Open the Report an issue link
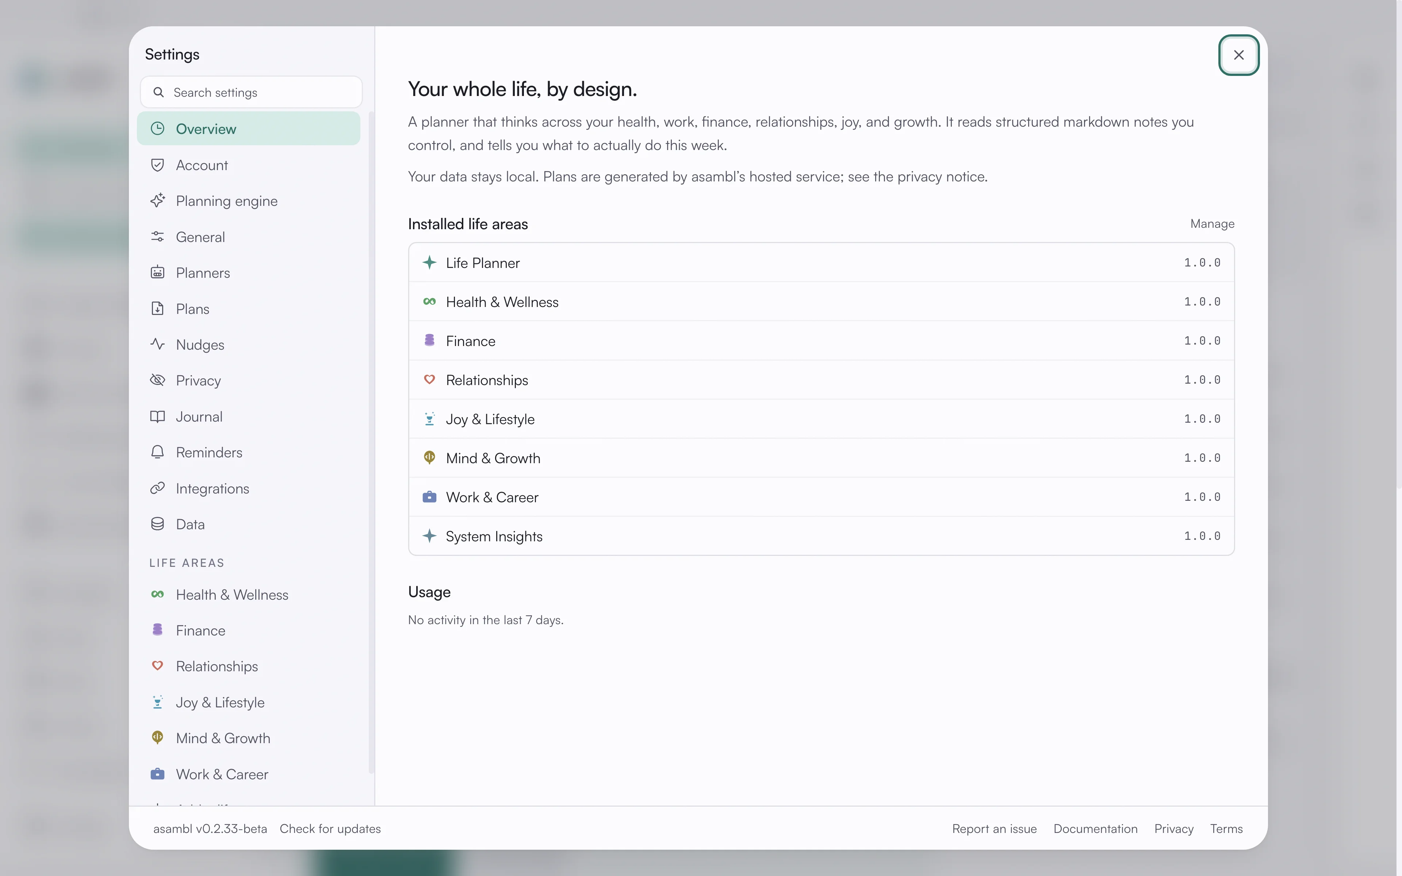Image resolution: width=1402 pixels, height=876 pixels. 994,829
